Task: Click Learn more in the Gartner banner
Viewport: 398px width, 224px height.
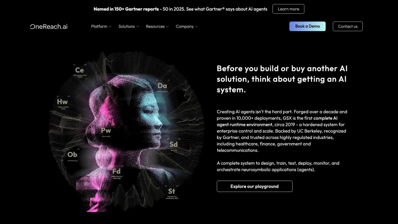Action: click(288, 9)
